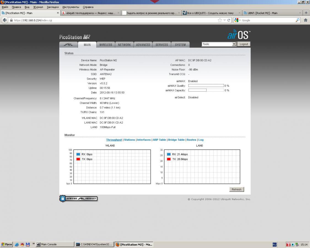Expand hidden quick launch items chevron
This screenshot has width=310, height=248.
[x=33, y=244]
